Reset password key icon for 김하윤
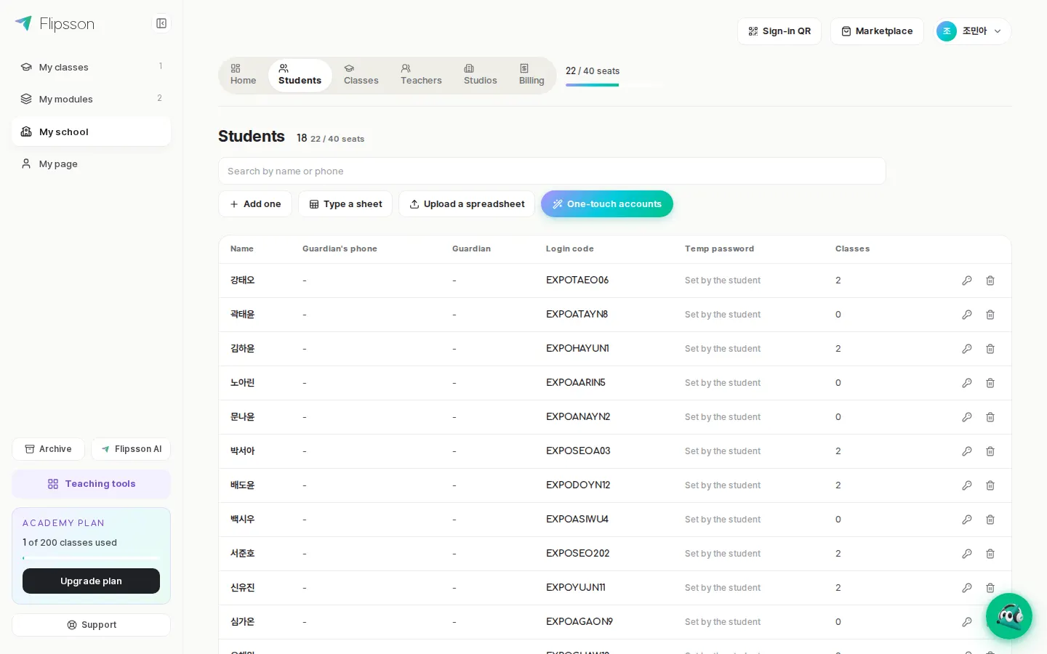1047x654 pixels. point(967,349)
